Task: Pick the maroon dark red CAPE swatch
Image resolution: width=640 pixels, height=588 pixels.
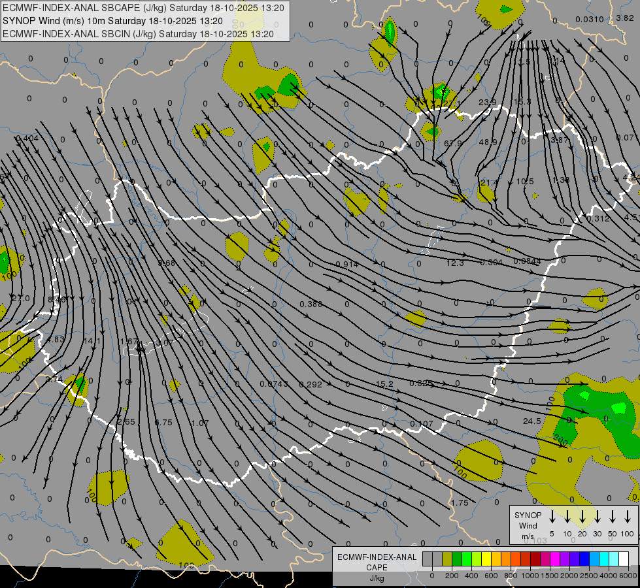Action: (535, 559)
